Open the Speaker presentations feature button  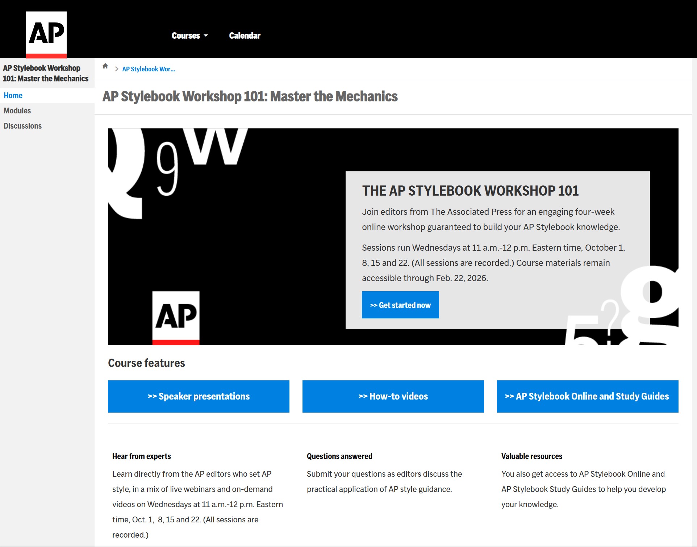coord(199,396)
